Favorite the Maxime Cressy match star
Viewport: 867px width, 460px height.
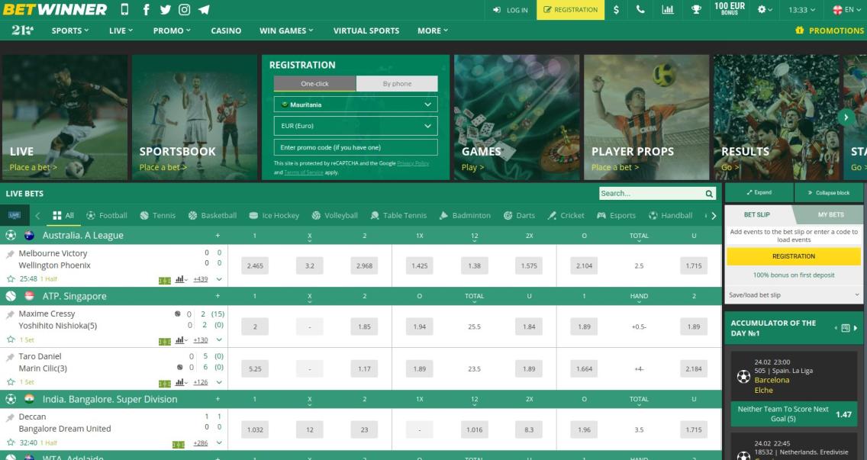click(x=11, y=339)
